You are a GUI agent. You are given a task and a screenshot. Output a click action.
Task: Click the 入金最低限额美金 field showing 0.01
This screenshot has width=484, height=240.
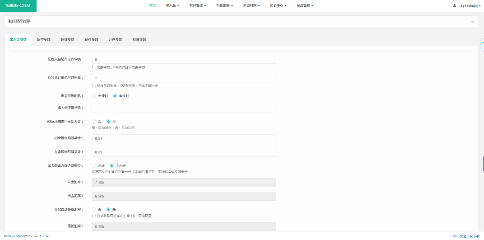pyautogui.click(x=184, y=152)
